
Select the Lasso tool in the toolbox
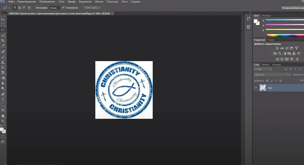3,30
